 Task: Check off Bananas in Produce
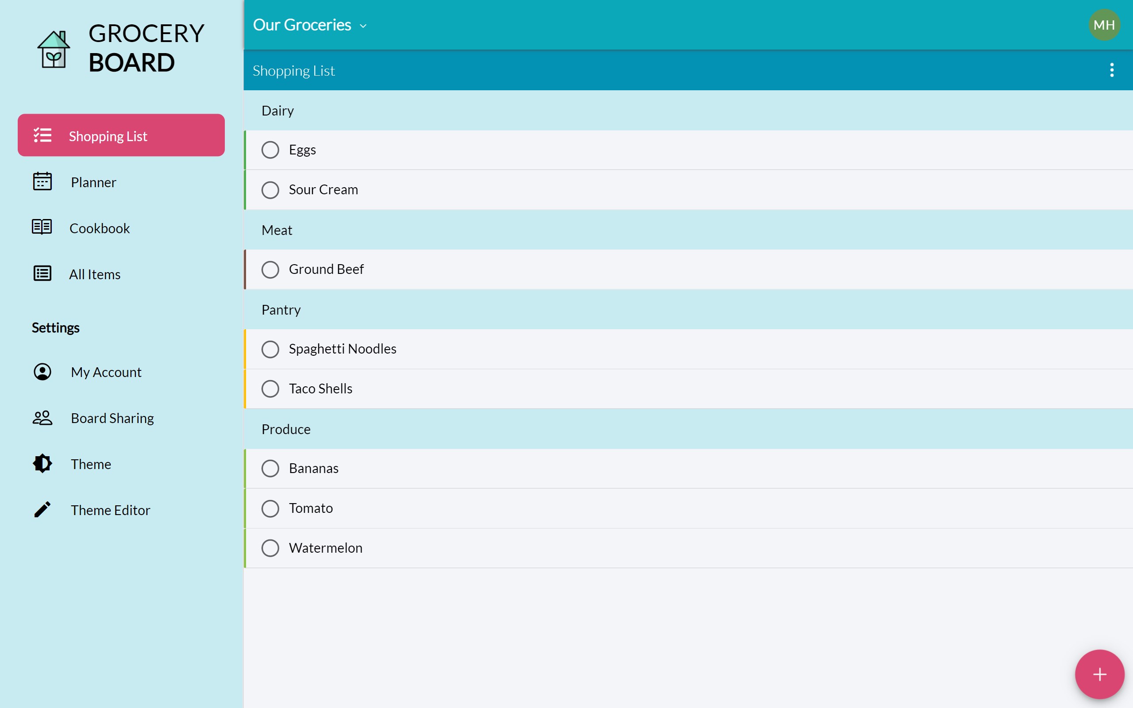[270, 468]
